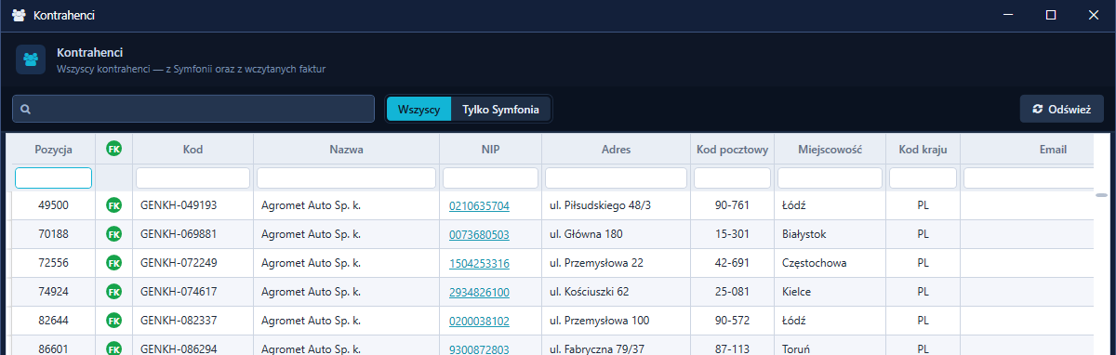Click FK badge in row GENKH-069881
Image resolution: width=1116 pixels, height=355 pixels.
[113, 234]
